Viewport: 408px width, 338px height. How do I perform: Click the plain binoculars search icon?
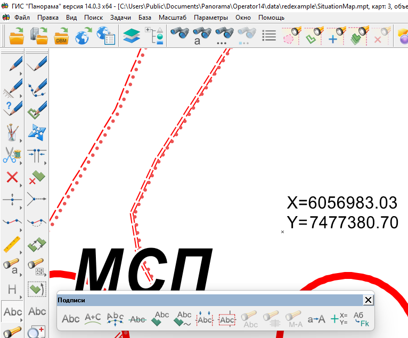coord(179,33)
